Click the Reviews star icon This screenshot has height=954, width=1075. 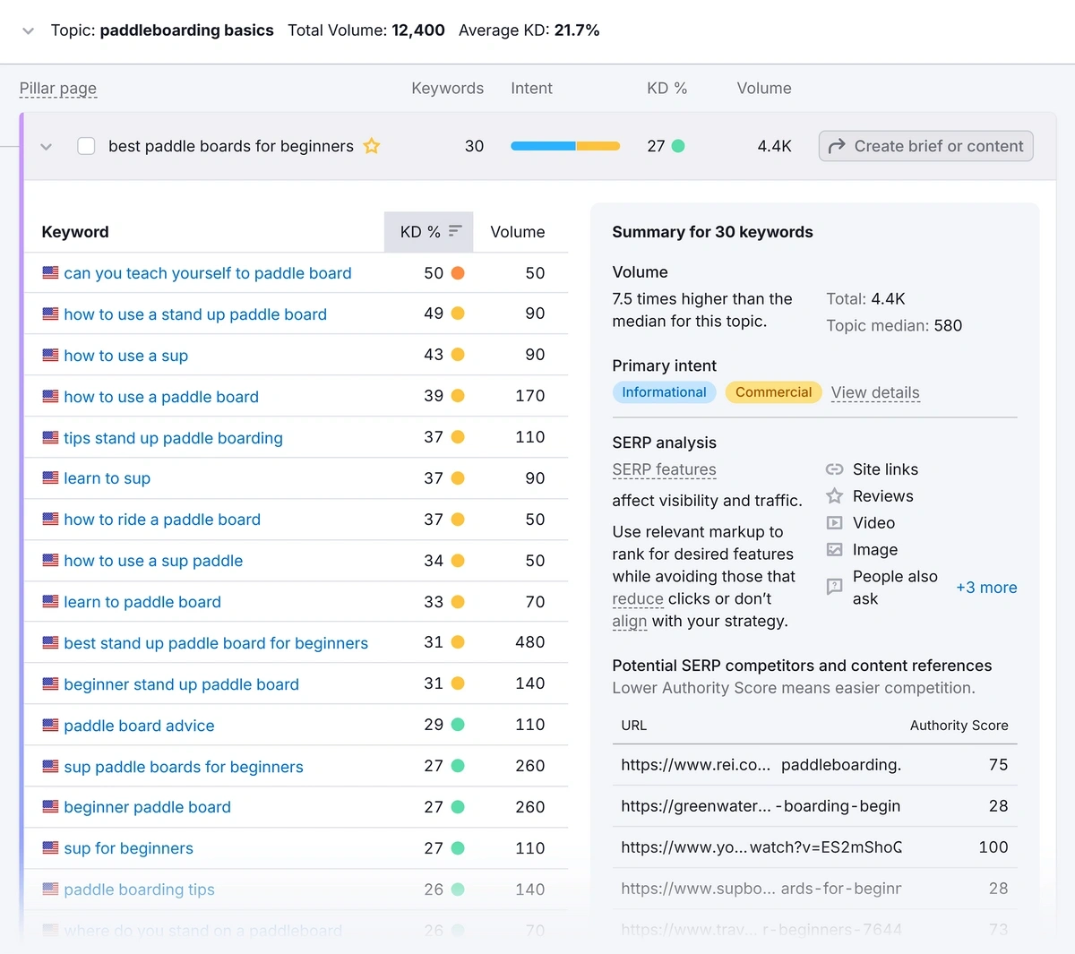coord(834,496)
